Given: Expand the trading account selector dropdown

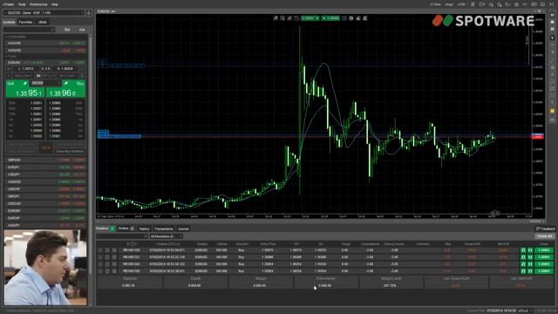Looking at the screenshot, I should [44, 13].
